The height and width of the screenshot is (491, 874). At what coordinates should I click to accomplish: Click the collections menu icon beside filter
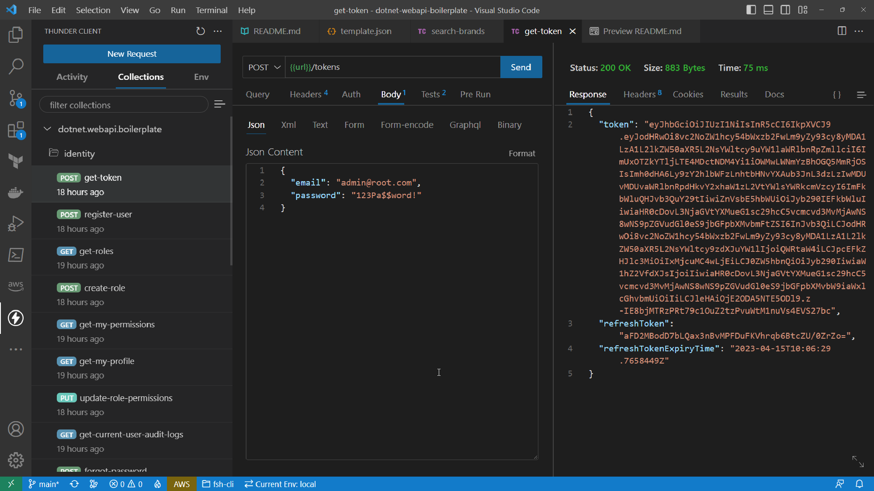pyautogui.click(x=220, y=104)
